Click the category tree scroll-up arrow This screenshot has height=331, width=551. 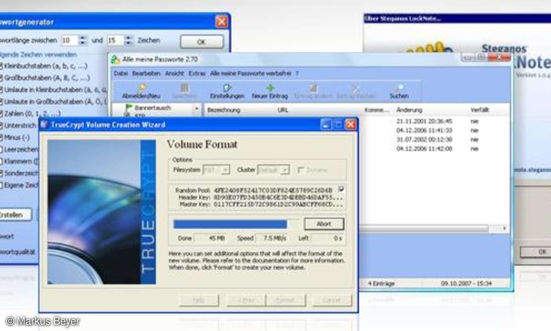[x=197, y=109]
